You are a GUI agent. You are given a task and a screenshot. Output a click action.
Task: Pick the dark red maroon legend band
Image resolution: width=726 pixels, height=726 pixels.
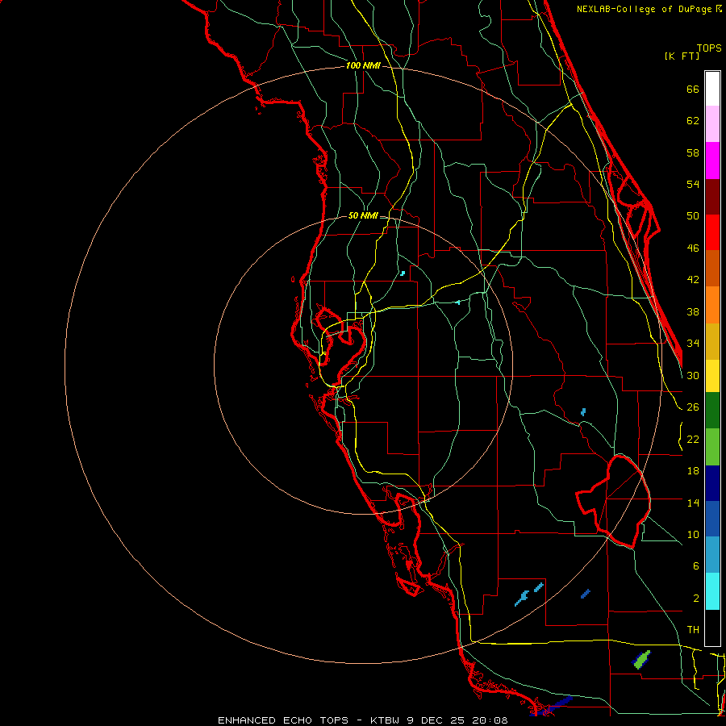(712, 197)
